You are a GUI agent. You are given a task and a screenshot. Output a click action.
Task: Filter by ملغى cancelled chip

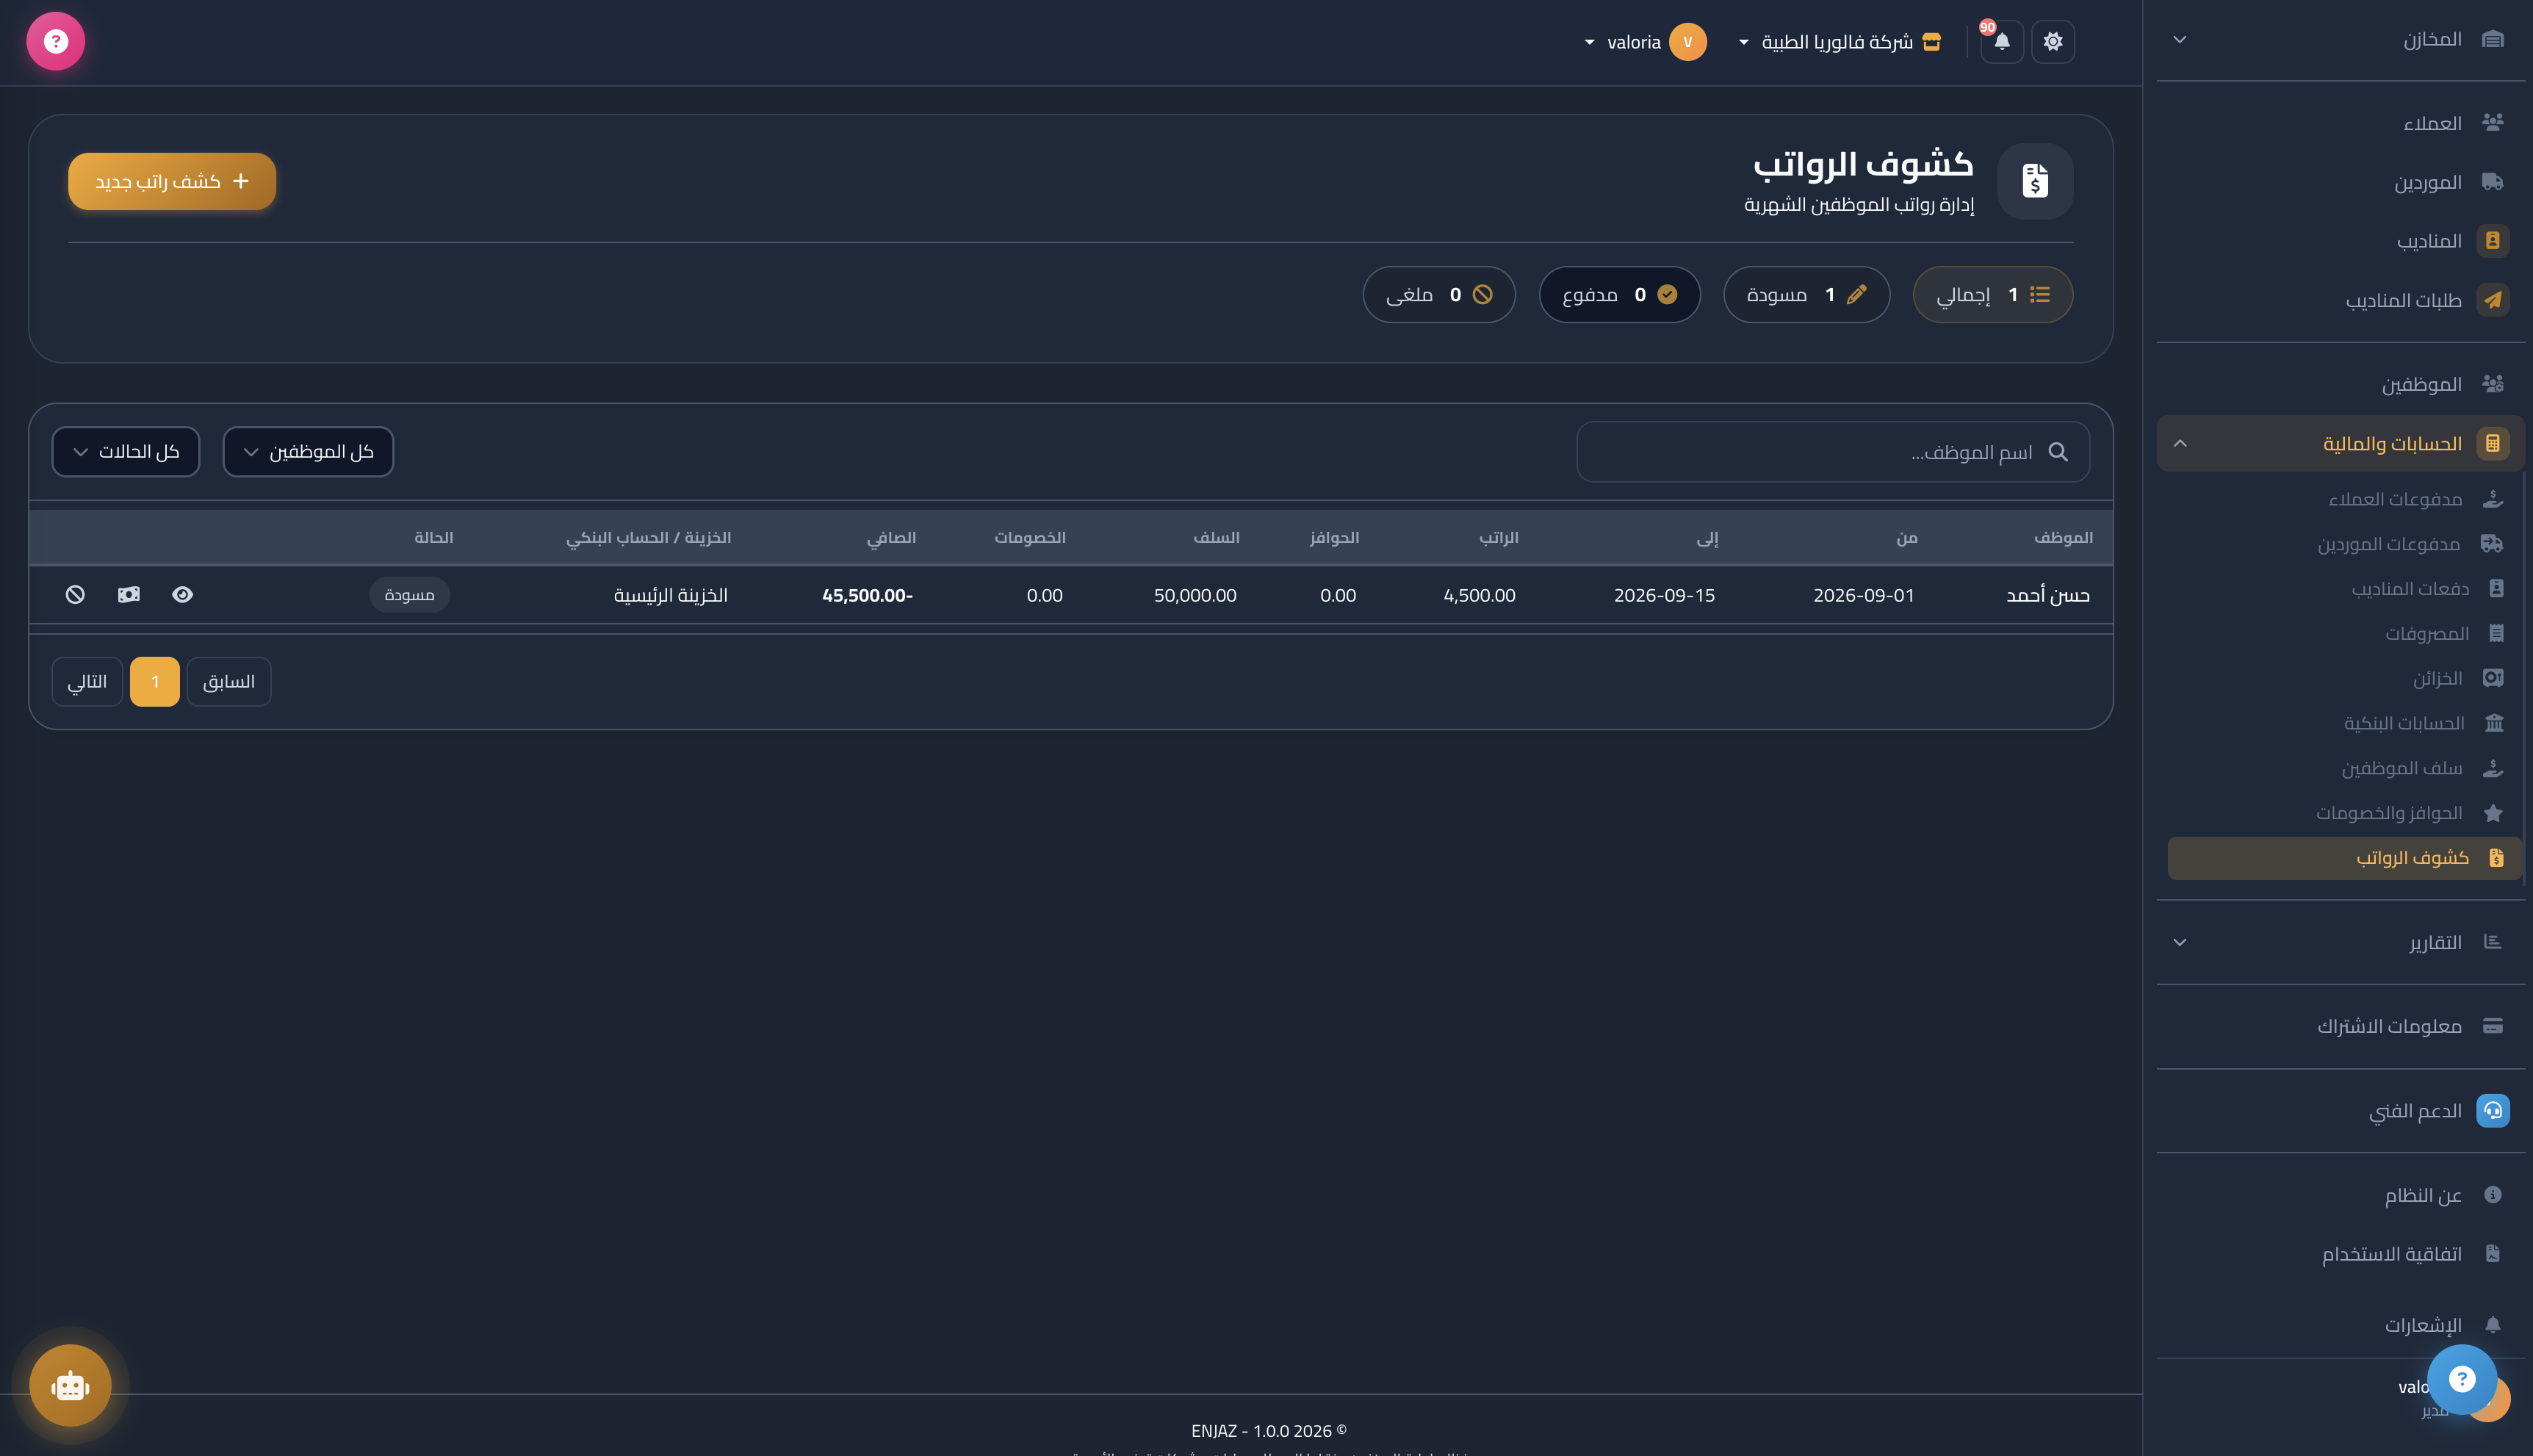tap(1439, 295)
